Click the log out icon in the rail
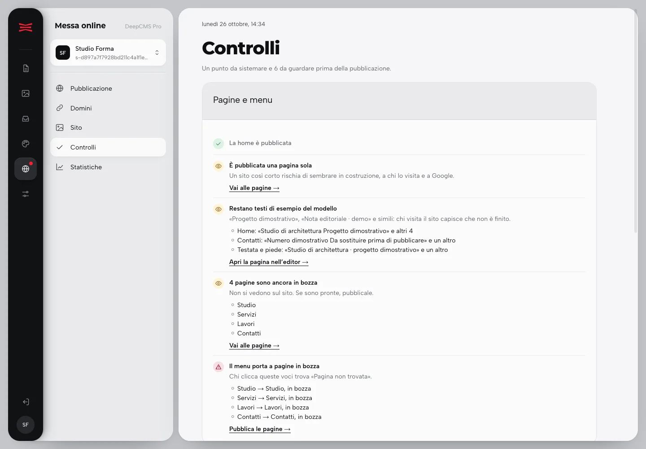 coord(26,402)
